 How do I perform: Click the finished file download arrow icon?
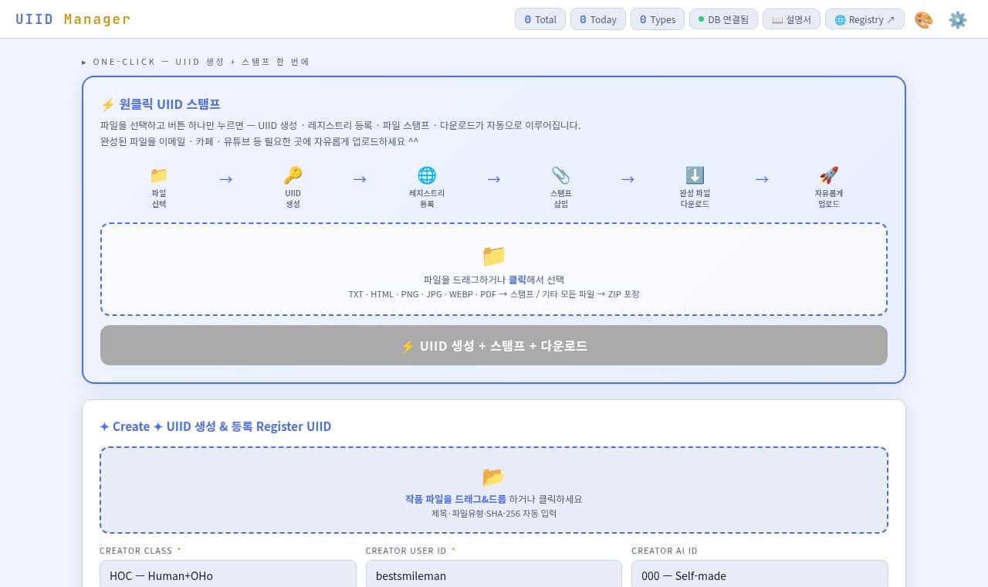[695, 175]
